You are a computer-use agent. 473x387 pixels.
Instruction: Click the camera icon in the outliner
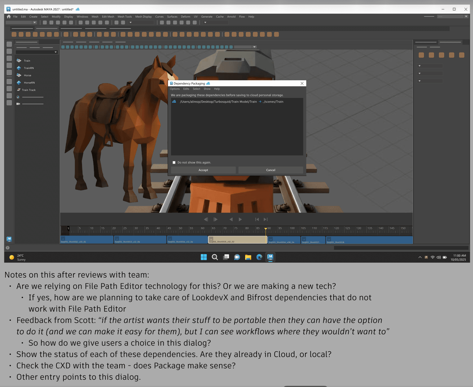pyautogui.click(x=18, y=104)
